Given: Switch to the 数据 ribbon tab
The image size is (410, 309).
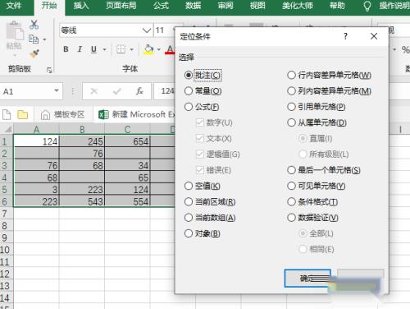Looking at the screenshot, I should tap(194, 6).
